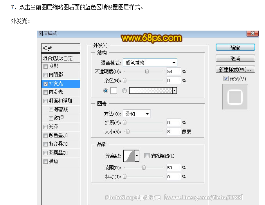This screenshot has height=205, width=265.
Task: Click the gradient preview bar
Action: [150, 91]
